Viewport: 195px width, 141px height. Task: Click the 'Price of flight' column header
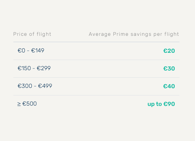pos(32,34)
